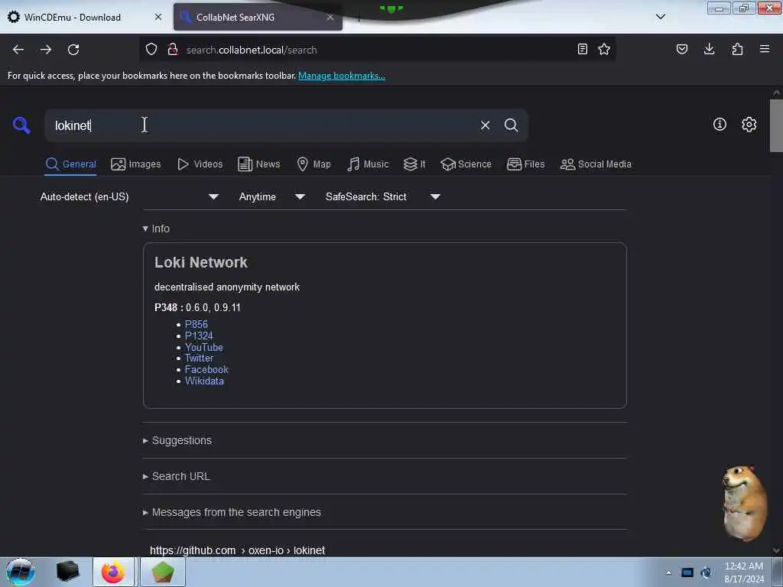Open the downloads panel
Viewport: 783px width, 587px height.
click(709, 49)
